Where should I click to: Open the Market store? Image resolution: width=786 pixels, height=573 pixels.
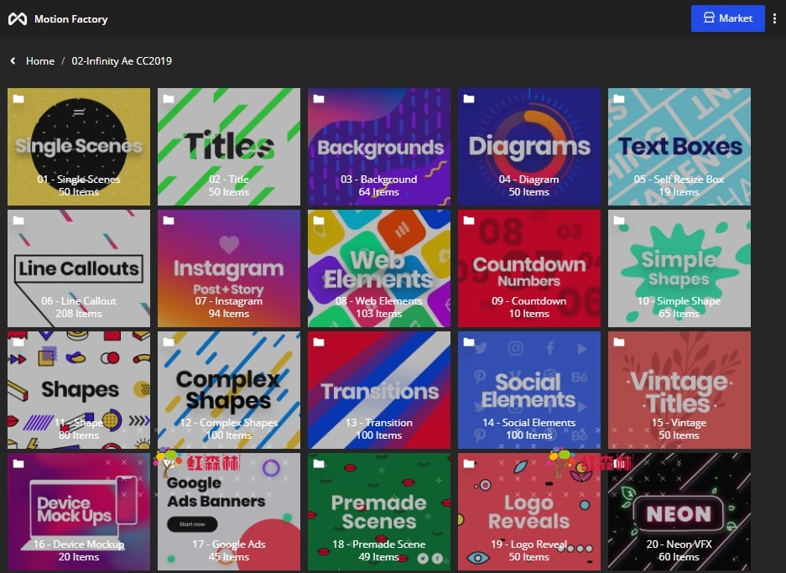727,18
